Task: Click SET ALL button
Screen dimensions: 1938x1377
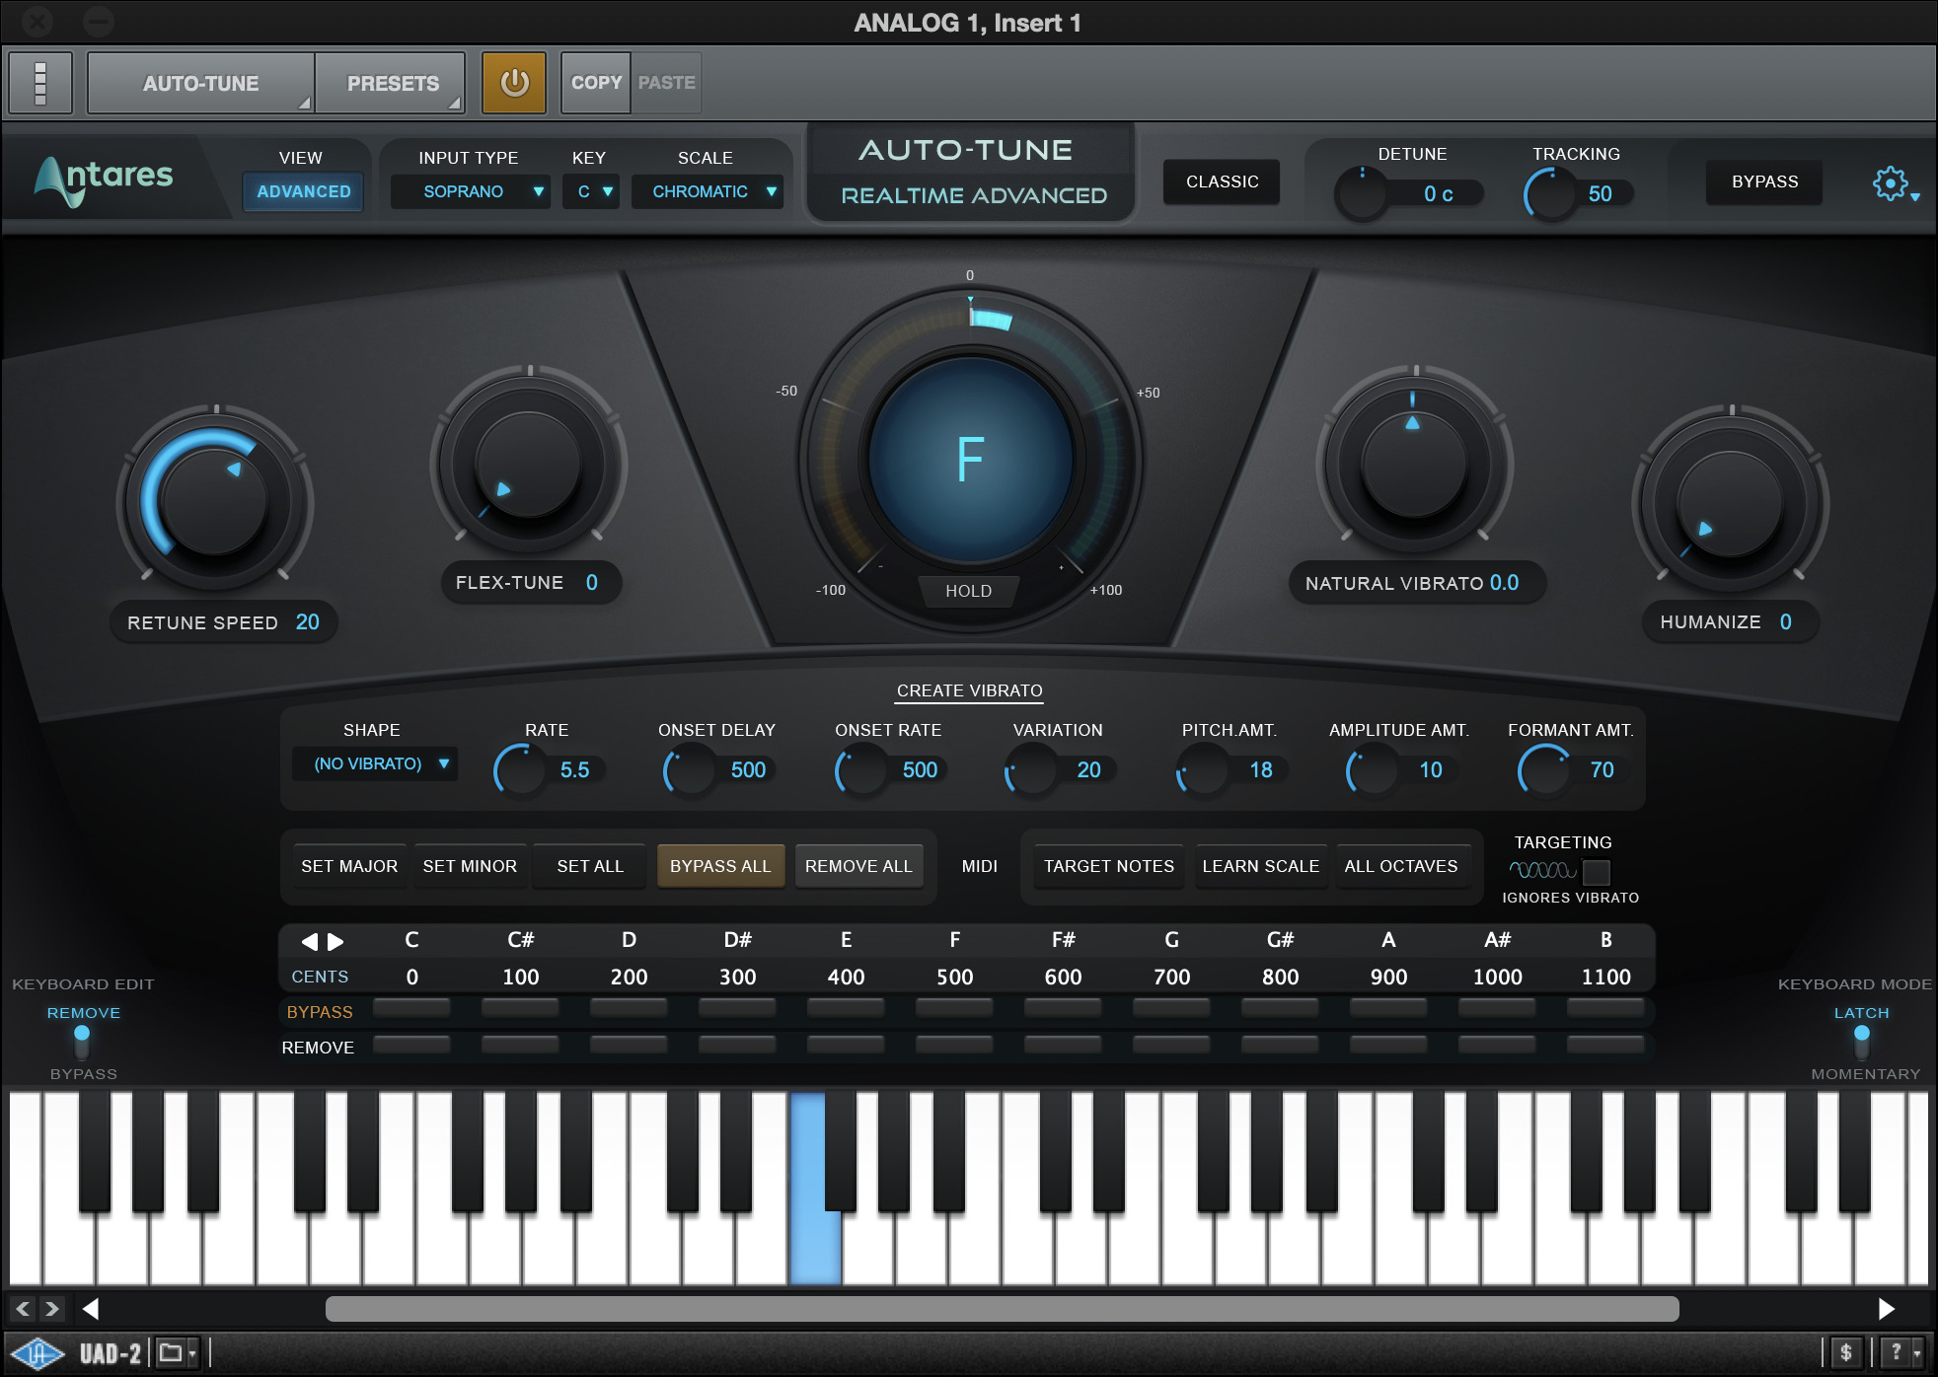Action: tap(590, 866)
